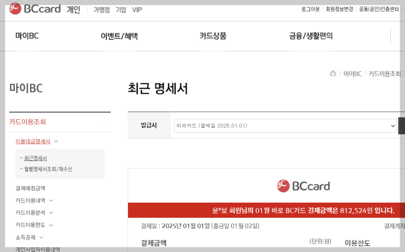Click the 결제일 2025년 01월 01일 text
This screenshot has width=405, height=252.
pyautogui.click(x=200, y=226)
